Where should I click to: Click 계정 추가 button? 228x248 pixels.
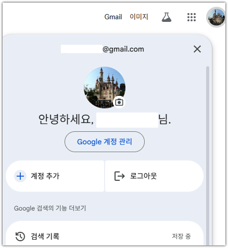click(x=55, y=176)
